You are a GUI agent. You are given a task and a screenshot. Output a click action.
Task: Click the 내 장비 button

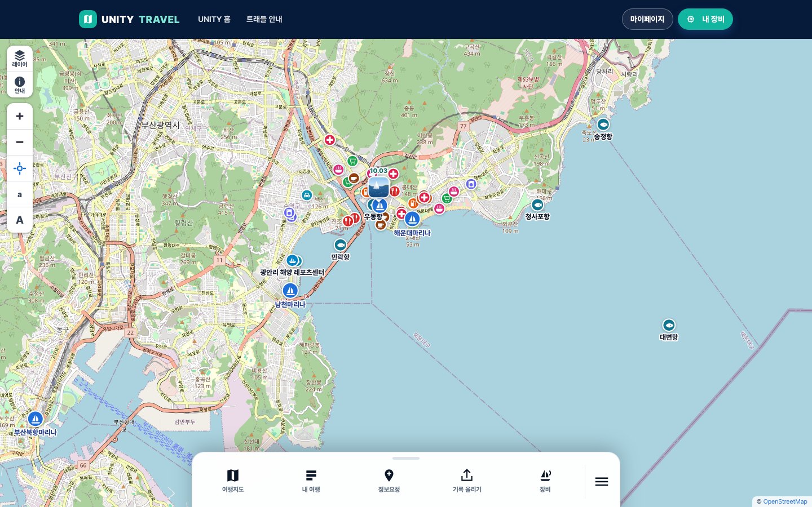click(x=705, y=19)
